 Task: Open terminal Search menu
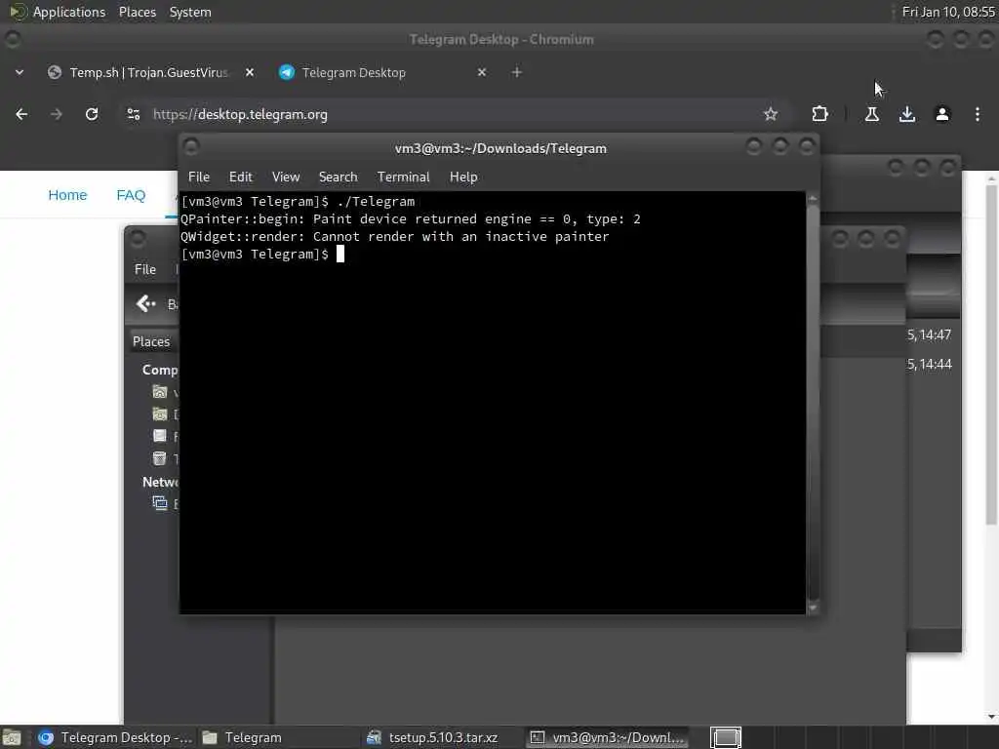point(338,177)
